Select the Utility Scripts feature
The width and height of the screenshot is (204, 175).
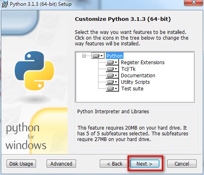(x=135, y=82)
